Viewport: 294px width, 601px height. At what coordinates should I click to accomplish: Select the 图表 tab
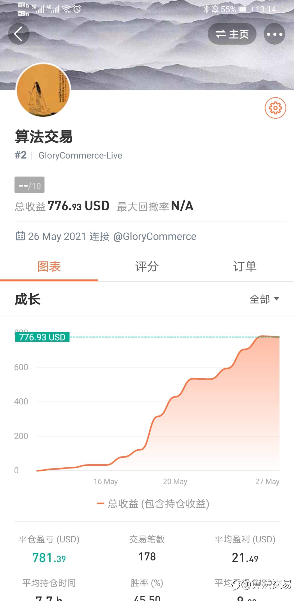tap(49, 266)
